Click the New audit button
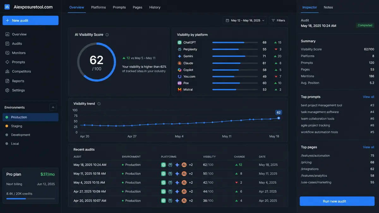This screenshot has height=213, width=379. [30, 21]
